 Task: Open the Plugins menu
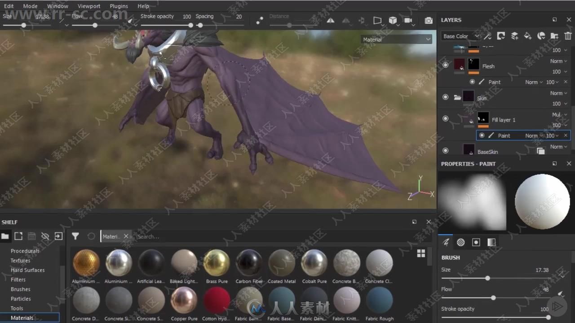pos(119,6)
